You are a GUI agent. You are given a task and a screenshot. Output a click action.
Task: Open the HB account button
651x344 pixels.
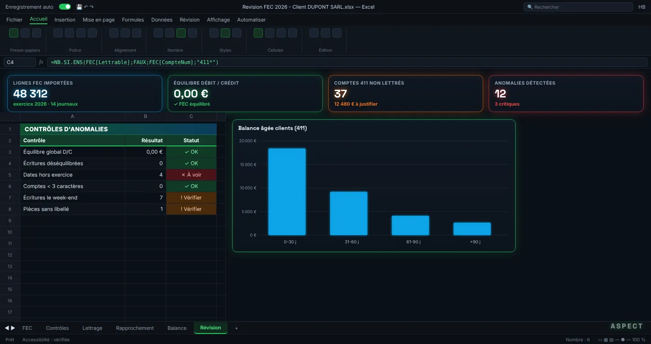(x=642, y=7)
